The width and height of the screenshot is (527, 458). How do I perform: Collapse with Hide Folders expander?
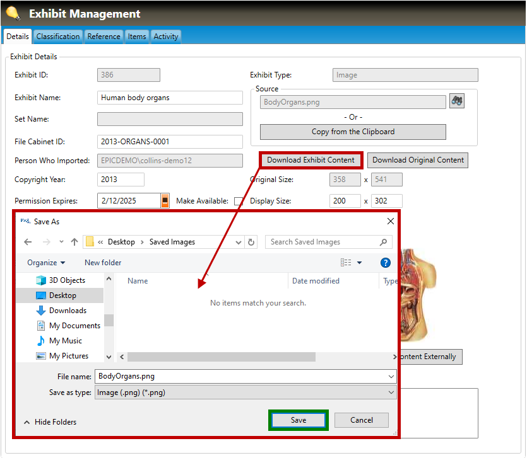(x=50, y=422)
